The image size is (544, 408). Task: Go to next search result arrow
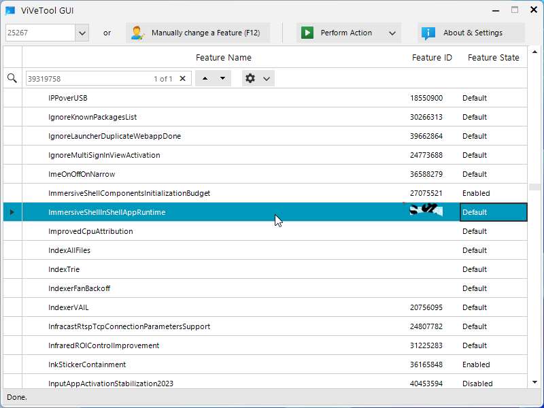pos(222,79)
